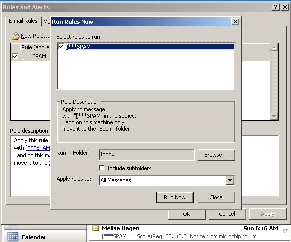Click the [***SPAM link in rule description

point(38,148)
